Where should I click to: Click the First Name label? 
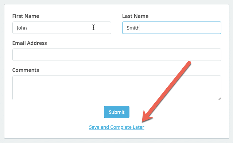coord(26,16)
